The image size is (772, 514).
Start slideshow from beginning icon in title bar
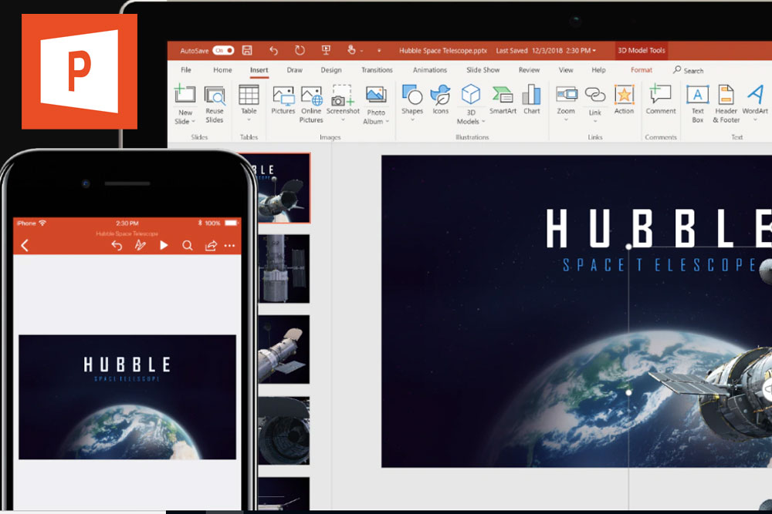(x=326, y=50)
